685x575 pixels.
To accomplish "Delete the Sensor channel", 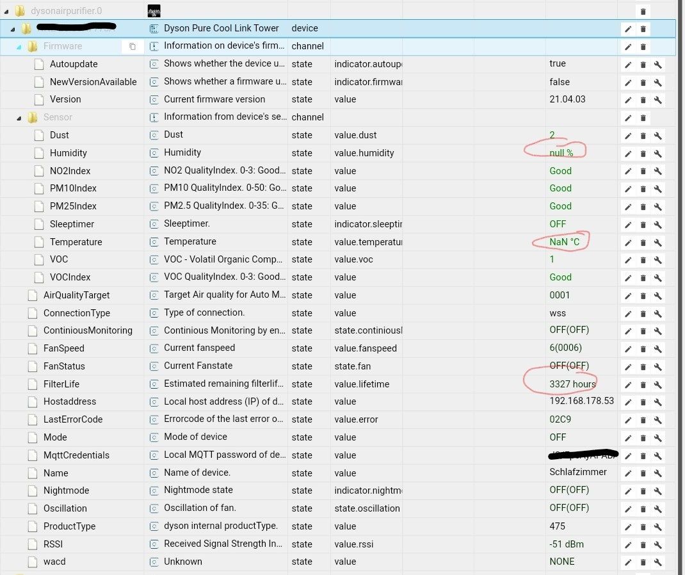I will point(643,118).
